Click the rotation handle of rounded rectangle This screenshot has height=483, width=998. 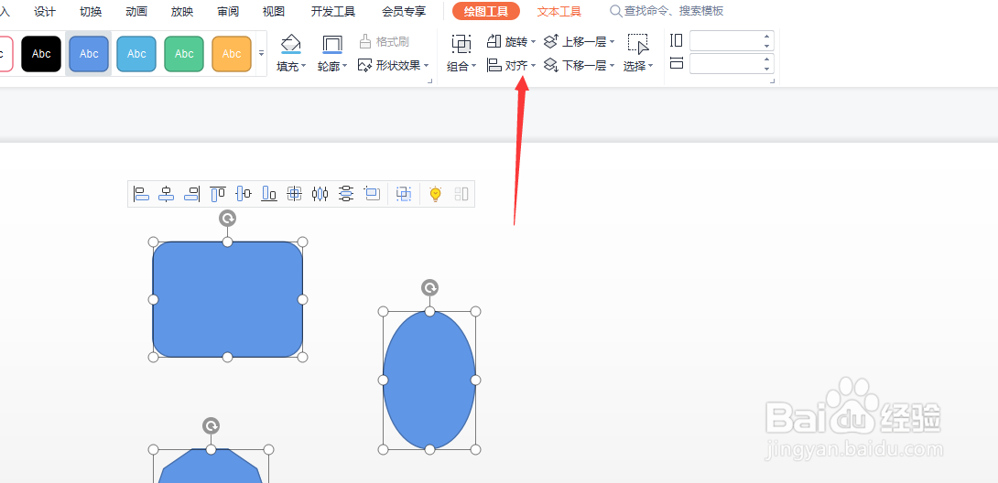(227, 218)
